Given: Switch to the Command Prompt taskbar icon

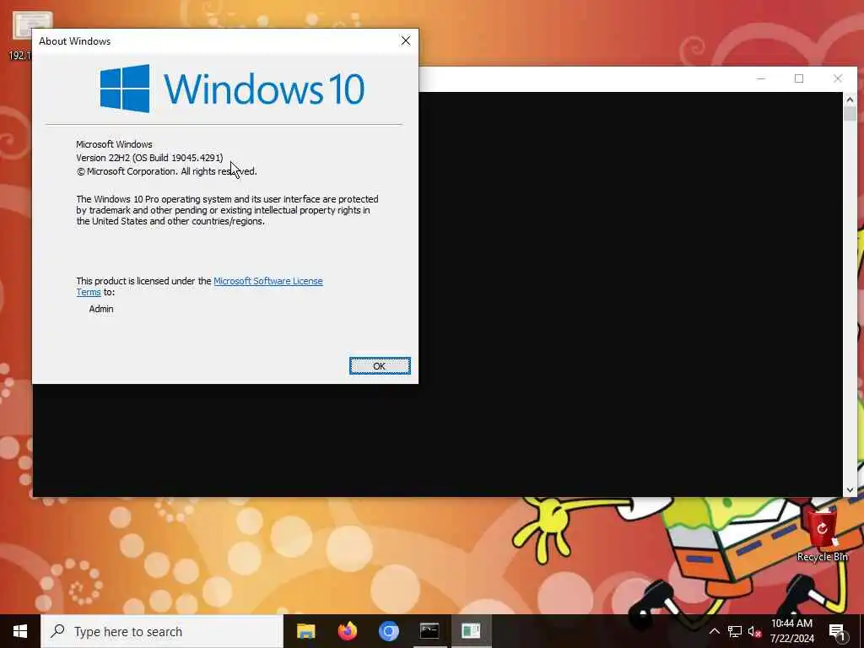Looking at the screenshot, I should [x=429, y=631].
